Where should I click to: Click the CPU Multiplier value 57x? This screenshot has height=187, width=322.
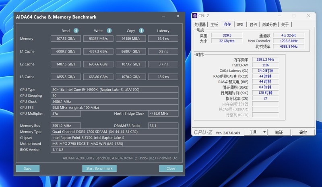coord(66,114)
